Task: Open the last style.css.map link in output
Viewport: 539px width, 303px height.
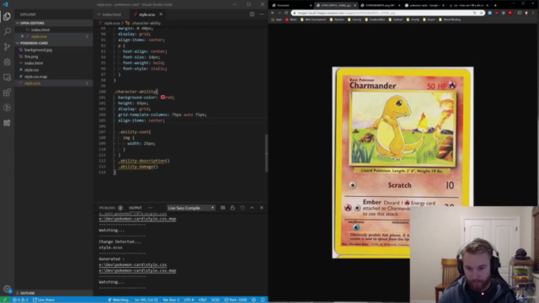Action: [137, 270]
